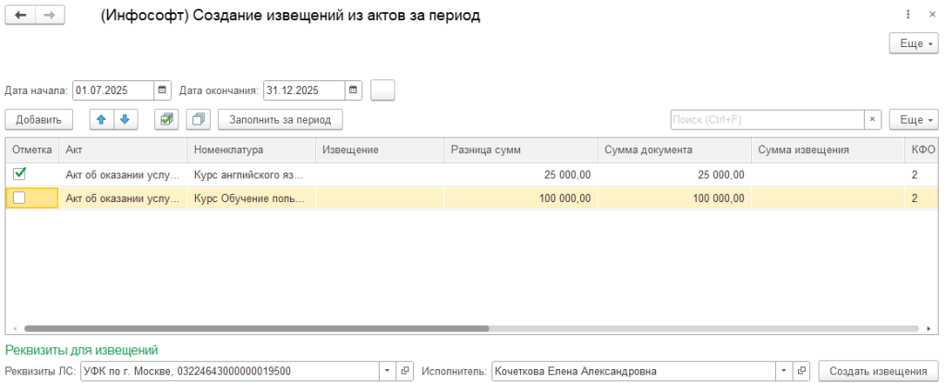The width and height of the screenshot is (946, 383).
Task: Expand the Реквизиты ЛС dropdown
Action: [387, 371]
